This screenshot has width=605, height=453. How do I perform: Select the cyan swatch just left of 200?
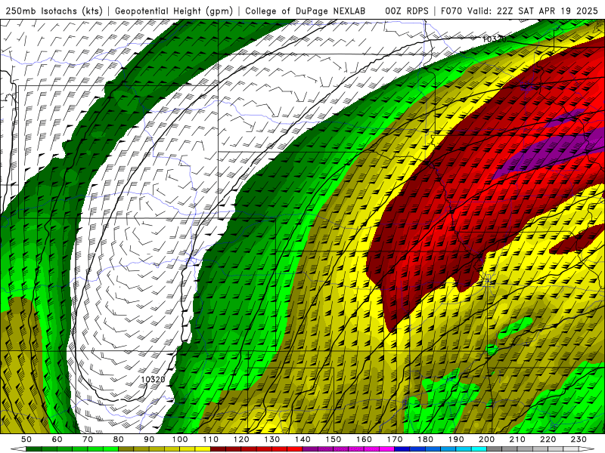click(x=479, y=449)
